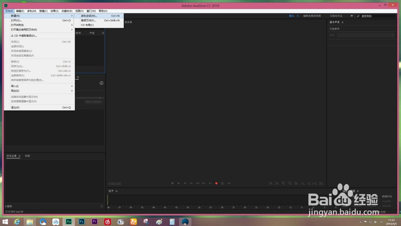401x226 pixels.
Task: Click Zoom In at Out Point icon
Action: pyautogui.click(x=309, y=183)
